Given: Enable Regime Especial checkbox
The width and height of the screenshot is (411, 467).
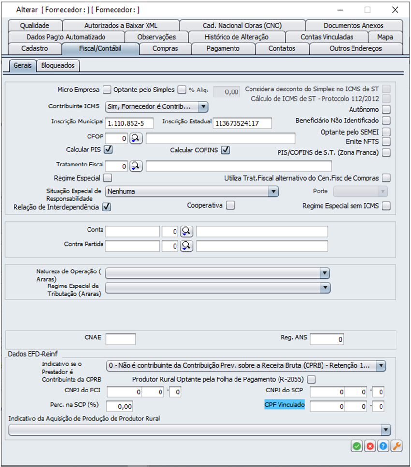Looking at the screenshot, I should pyautogui.click(x=108, y=178).
